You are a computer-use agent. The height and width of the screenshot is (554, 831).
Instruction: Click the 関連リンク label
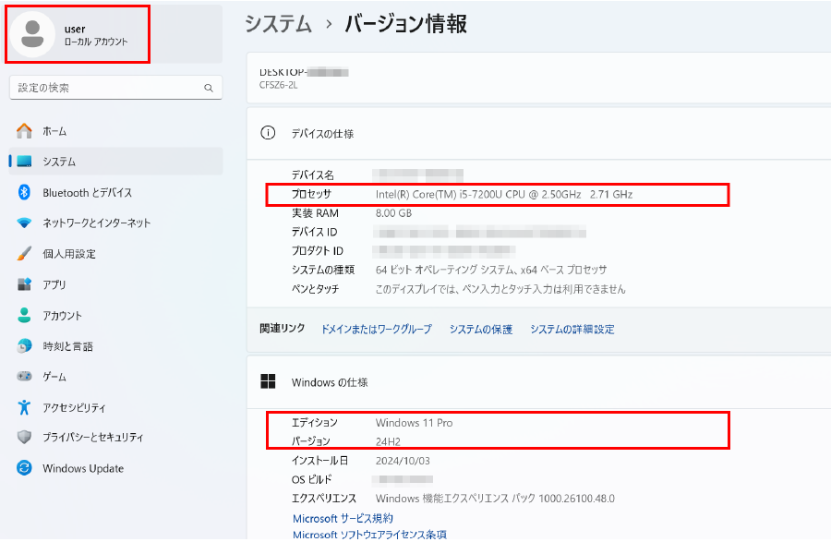pos(282,329)
